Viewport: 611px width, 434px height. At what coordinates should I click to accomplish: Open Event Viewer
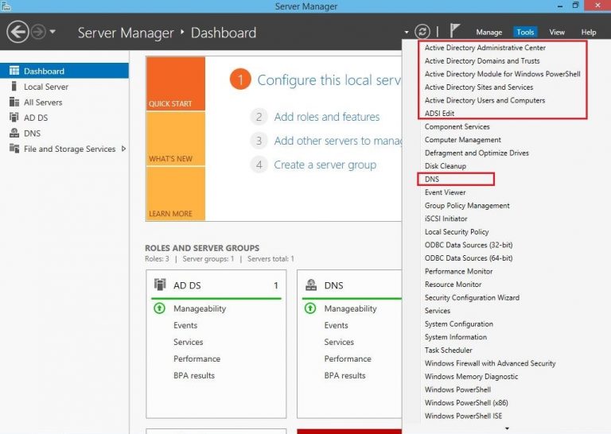[445, 192]
